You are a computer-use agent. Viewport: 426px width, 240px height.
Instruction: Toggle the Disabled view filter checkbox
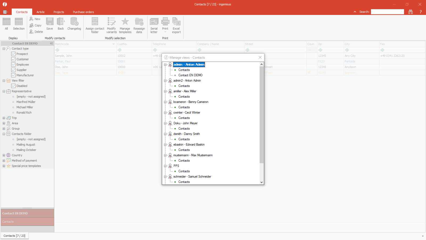pyautogui.click(x=13, y=86)
